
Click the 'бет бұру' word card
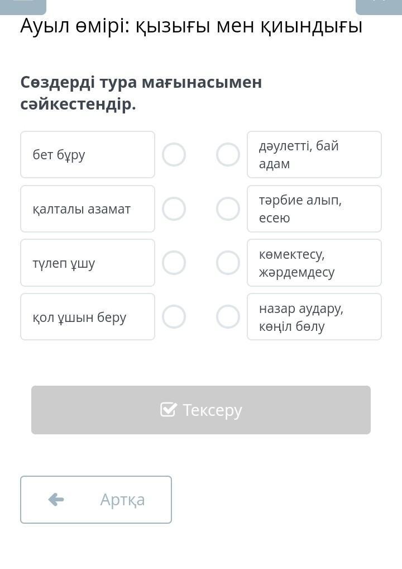88,155
